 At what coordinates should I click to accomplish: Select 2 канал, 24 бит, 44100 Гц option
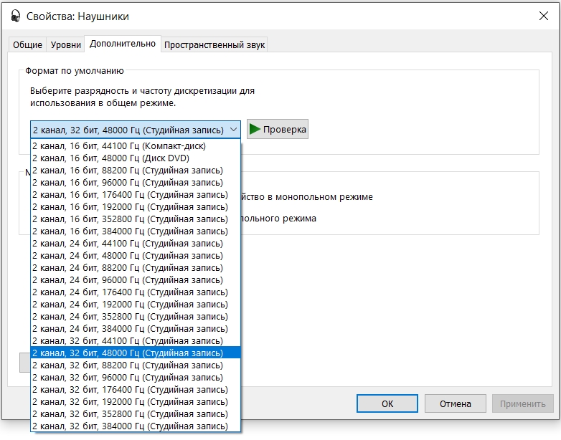136,243
